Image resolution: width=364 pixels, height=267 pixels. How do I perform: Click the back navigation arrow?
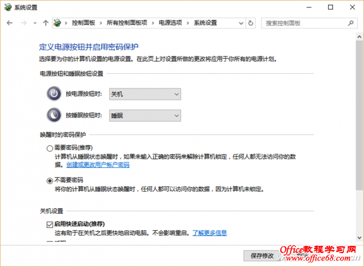(x=10, y=23)
